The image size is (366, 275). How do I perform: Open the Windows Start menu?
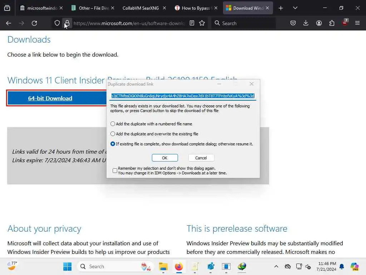68,266
